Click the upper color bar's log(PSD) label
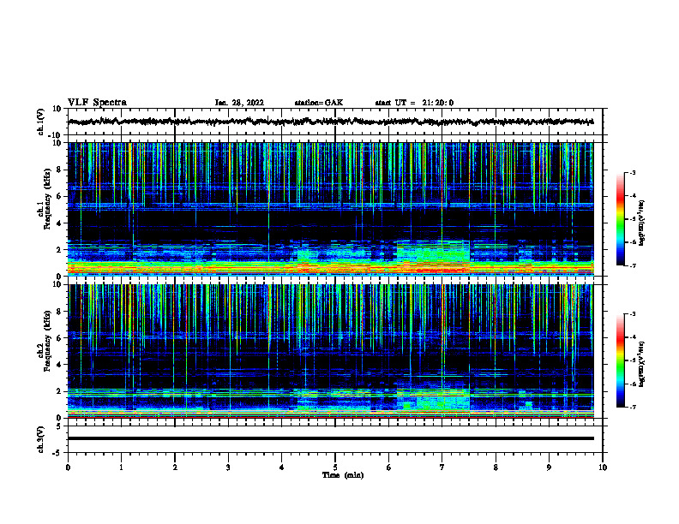 coord(641,223)
